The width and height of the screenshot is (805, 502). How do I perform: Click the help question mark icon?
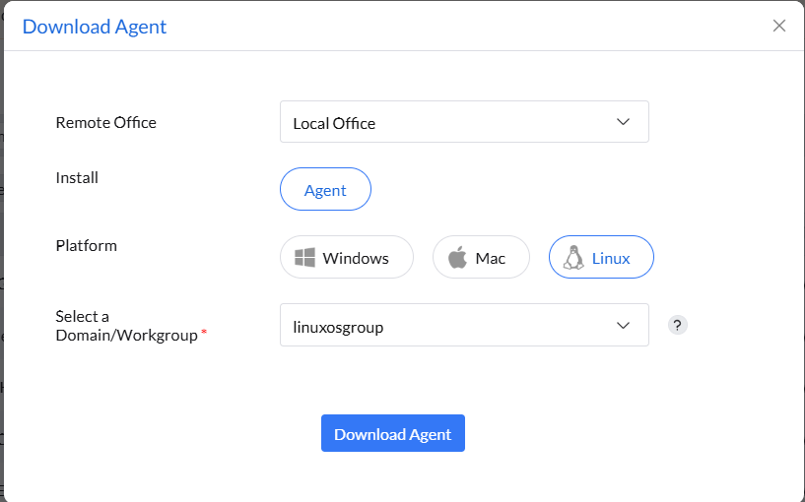coord(677,325)
